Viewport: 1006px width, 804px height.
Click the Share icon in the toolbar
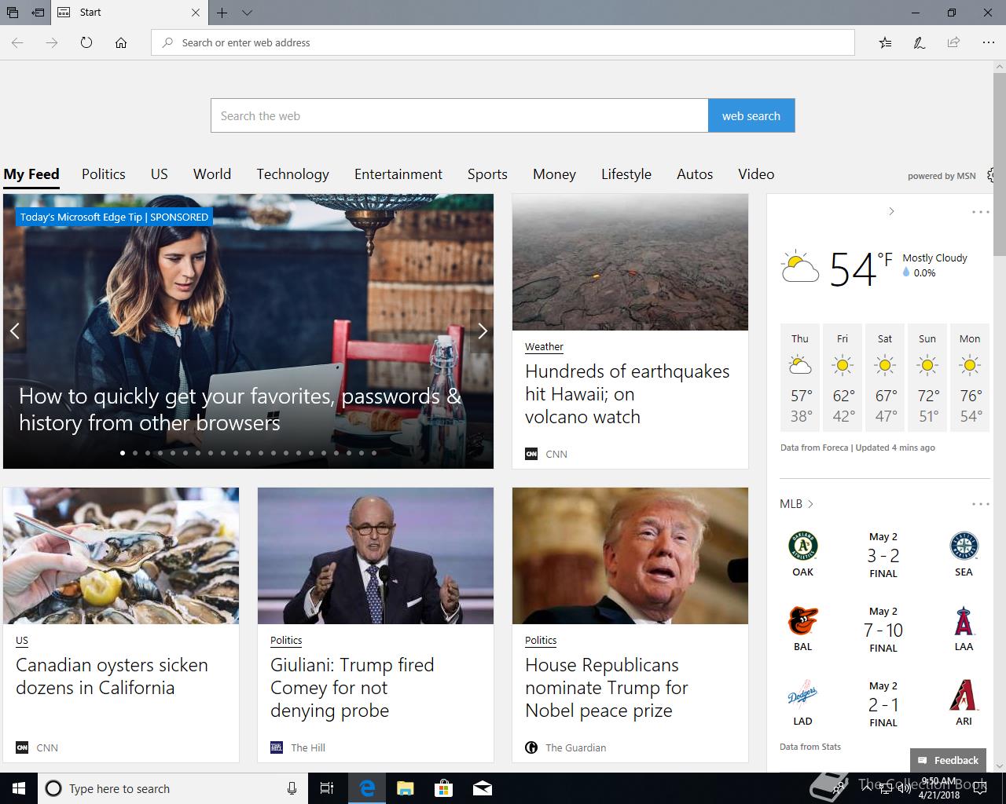(953, 42)
